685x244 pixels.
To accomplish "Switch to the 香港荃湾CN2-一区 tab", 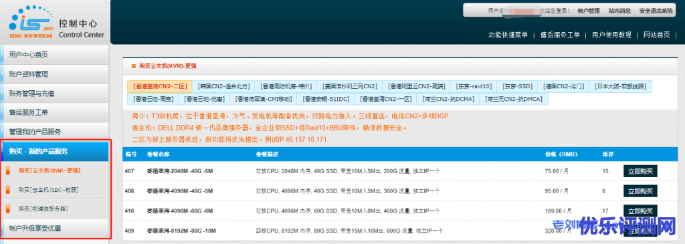I will 386,99.
